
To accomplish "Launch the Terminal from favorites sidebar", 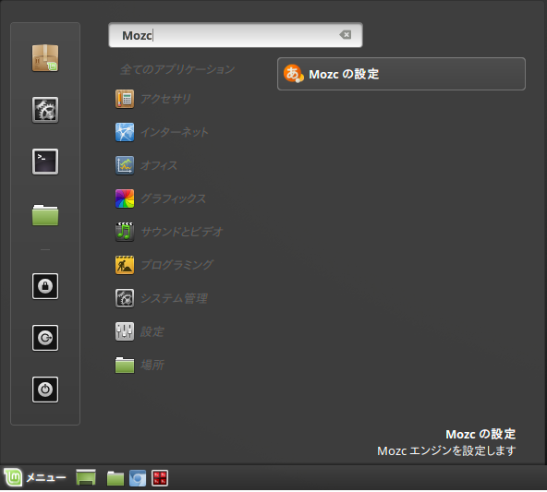I will (45, 162).
